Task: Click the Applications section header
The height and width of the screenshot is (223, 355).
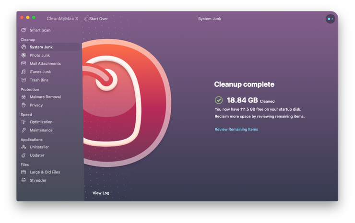Action: (x=32, y=140)
